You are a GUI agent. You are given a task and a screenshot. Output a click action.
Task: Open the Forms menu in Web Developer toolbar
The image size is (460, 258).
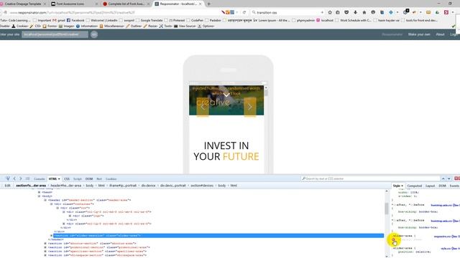point(50,26)
